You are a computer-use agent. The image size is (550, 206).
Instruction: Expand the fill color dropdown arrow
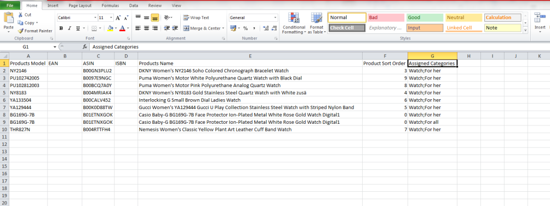116,28
